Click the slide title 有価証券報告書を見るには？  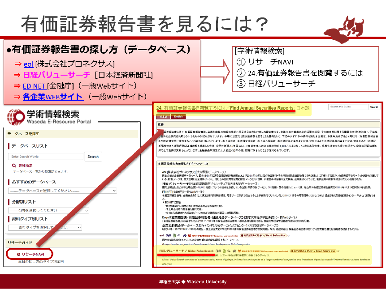pos(144,24)
